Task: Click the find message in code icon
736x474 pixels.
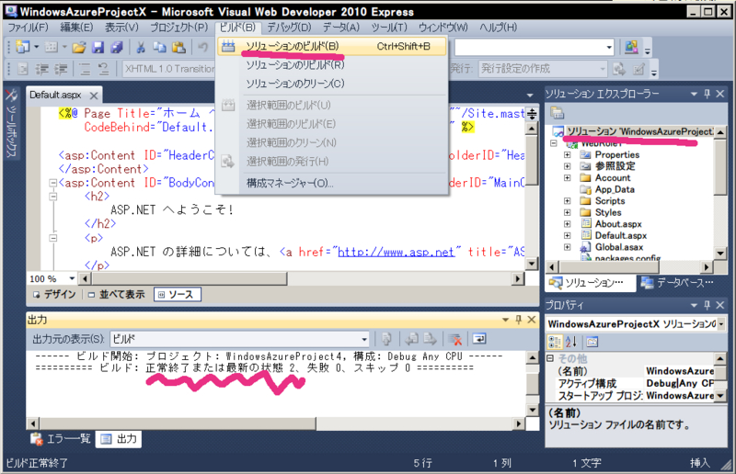Action: [386, 338]
